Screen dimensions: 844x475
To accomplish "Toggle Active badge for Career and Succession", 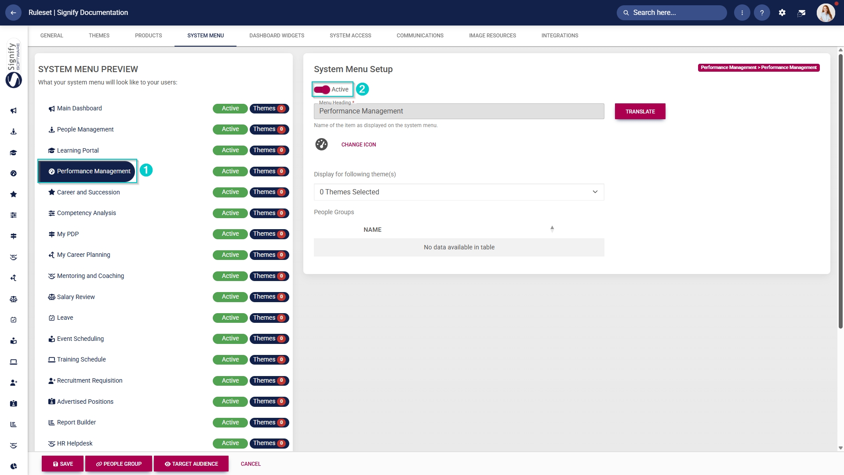I will 230,192.
